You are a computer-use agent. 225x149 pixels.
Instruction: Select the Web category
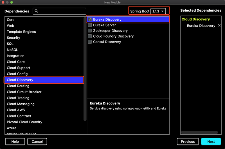pos(11,26)
